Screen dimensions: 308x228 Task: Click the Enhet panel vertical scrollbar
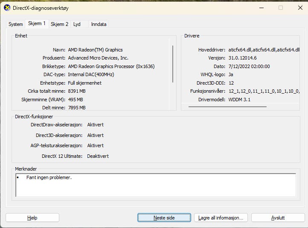[x=173, y=64]
